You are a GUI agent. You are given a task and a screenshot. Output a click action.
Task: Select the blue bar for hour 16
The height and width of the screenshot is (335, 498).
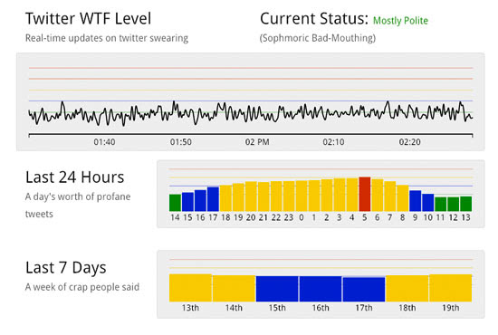pyautogui.click(x=200, y=201)
